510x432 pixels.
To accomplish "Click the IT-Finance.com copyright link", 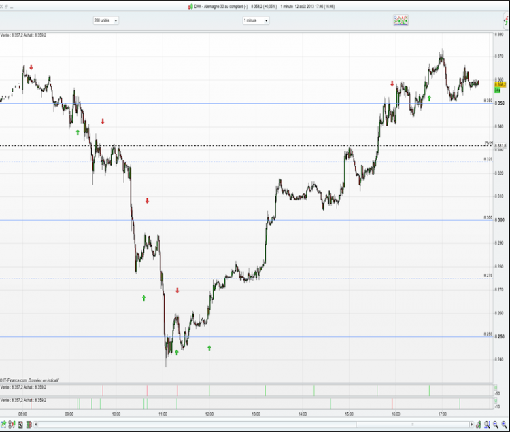I will 15,380.
